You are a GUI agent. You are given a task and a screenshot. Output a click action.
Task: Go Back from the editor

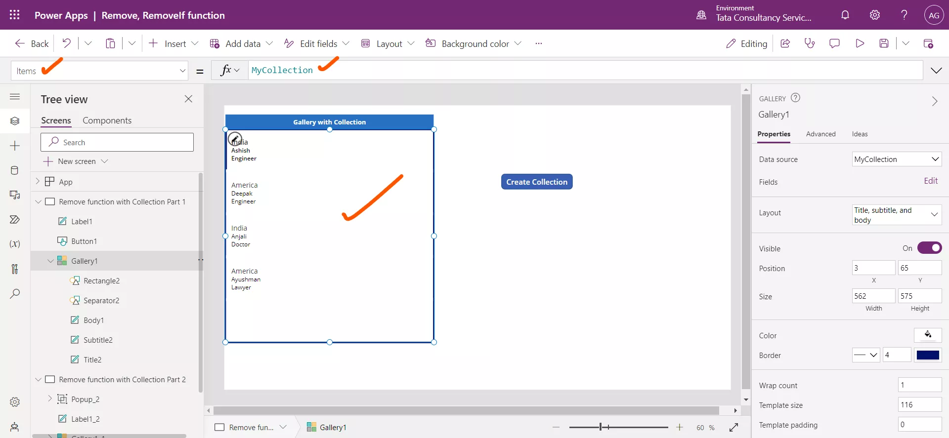click(32, 43)
